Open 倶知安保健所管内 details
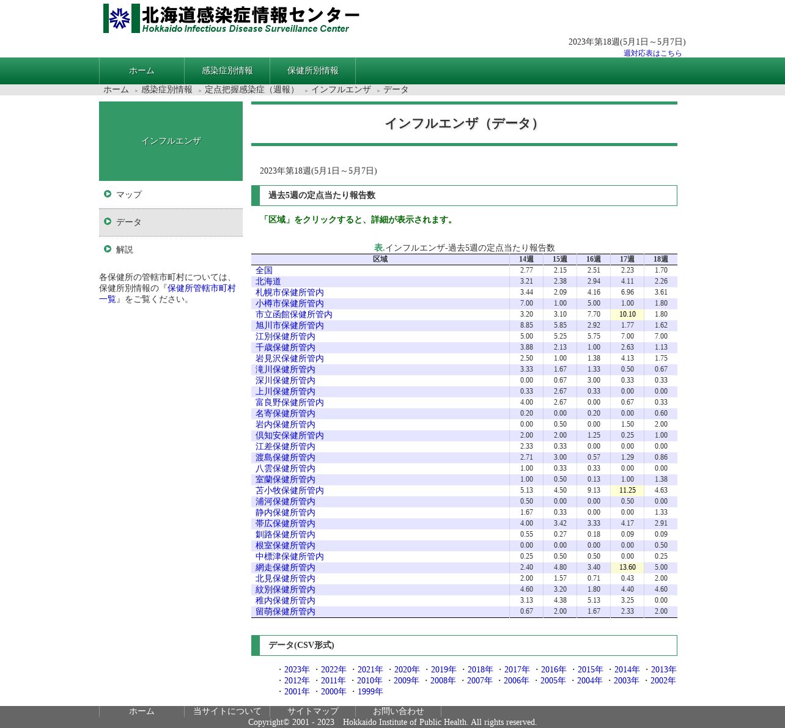 tap(290, 435)
